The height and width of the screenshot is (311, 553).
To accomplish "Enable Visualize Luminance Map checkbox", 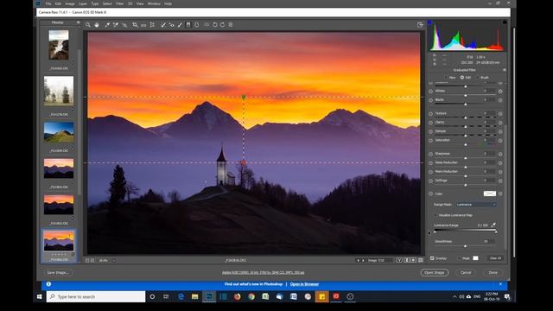I will pyautogui.click(x=435, y=215).
